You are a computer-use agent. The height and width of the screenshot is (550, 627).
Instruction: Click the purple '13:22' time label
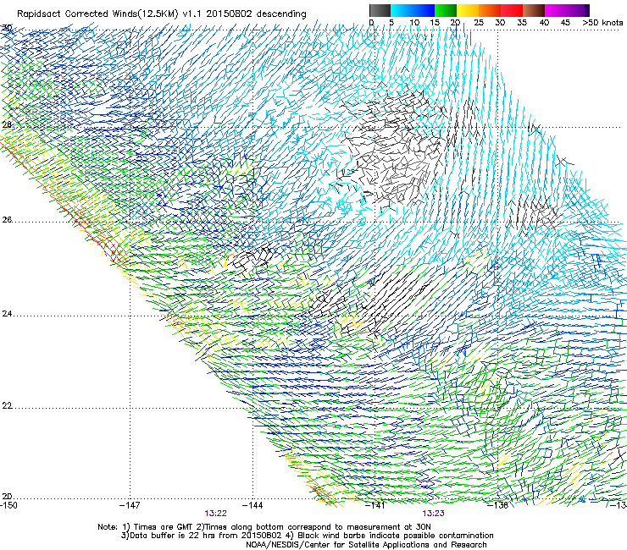tap(215, 514)
